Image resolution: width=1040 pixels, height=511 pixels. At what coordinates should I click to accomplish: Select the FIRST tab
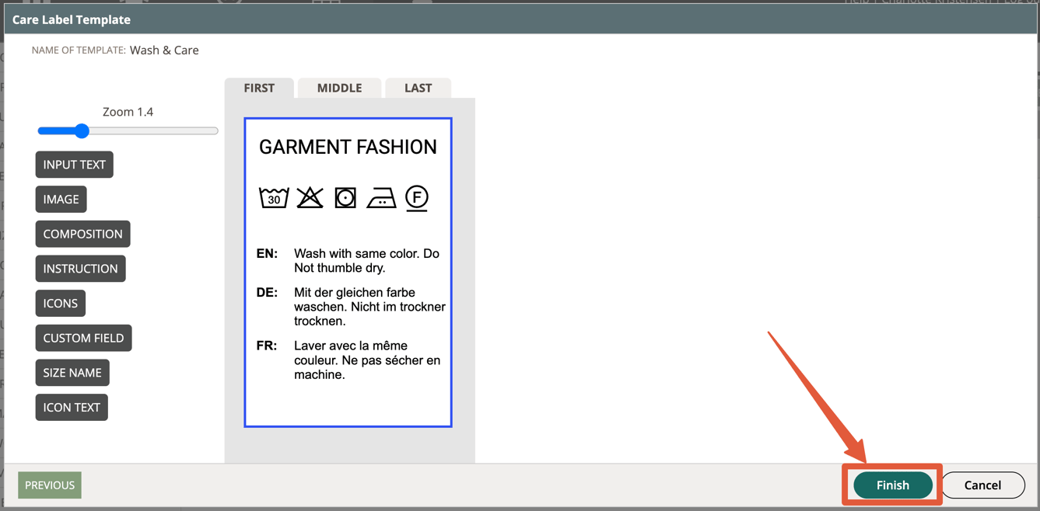coord(259,88)
